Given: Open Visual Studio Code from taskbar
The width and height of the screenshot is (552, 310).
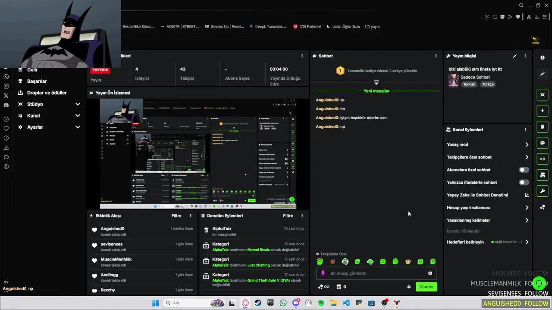Looking at the screenshot, I should click(346, 303).
